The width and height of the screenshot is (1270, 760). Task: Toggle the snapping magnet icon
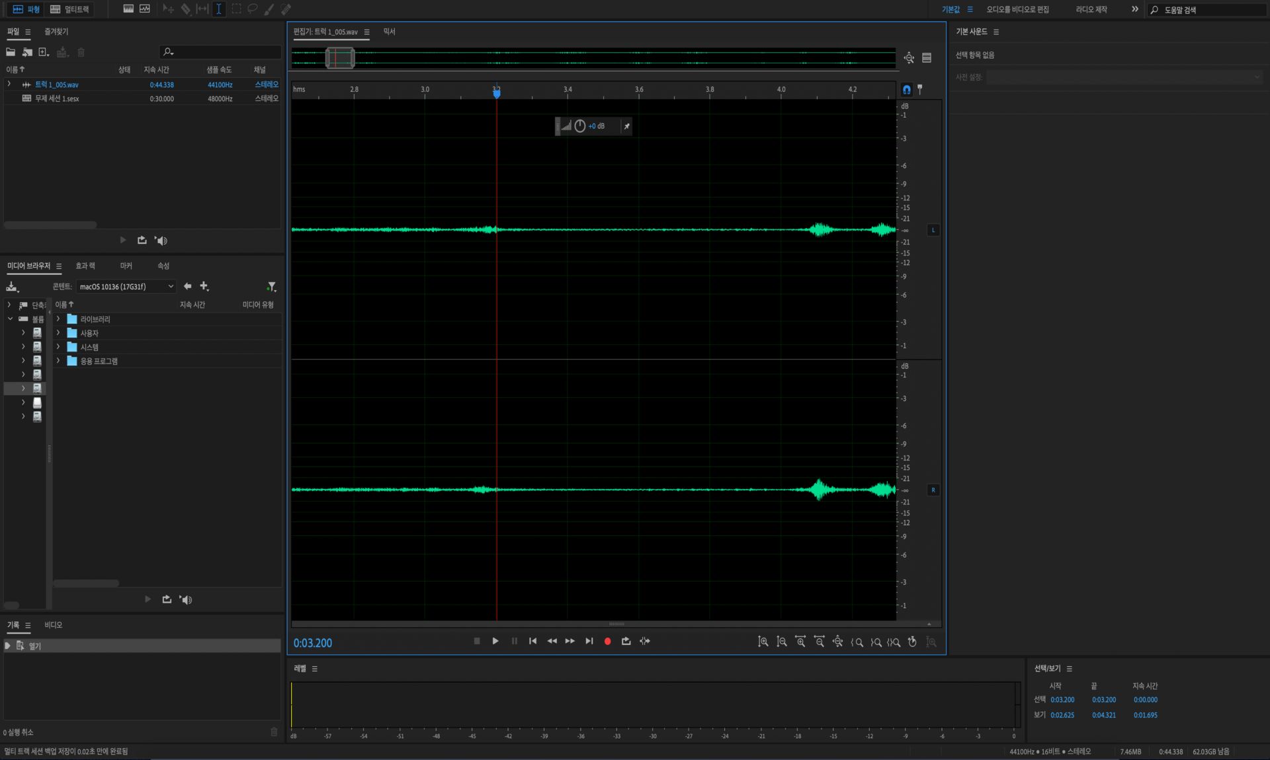point(906,89)
